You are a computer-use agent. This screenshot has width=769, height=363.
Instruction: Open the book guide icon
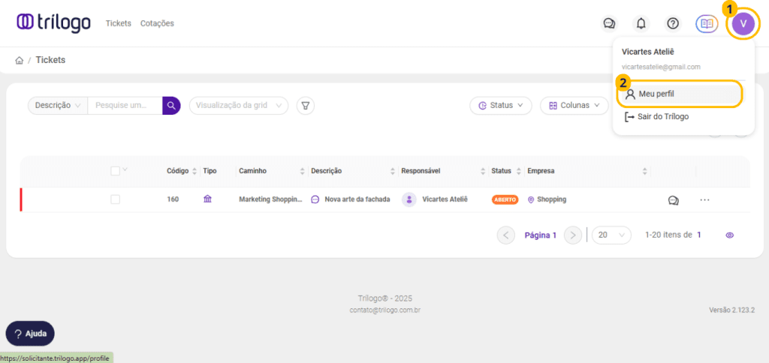(706, 23)
